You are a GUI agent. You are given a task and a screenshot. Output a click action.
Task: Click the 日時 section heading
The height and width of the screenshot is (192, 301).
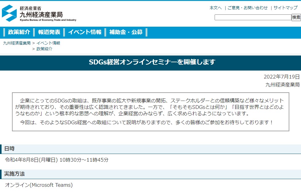pyautogui.click(x=9, y=149)
